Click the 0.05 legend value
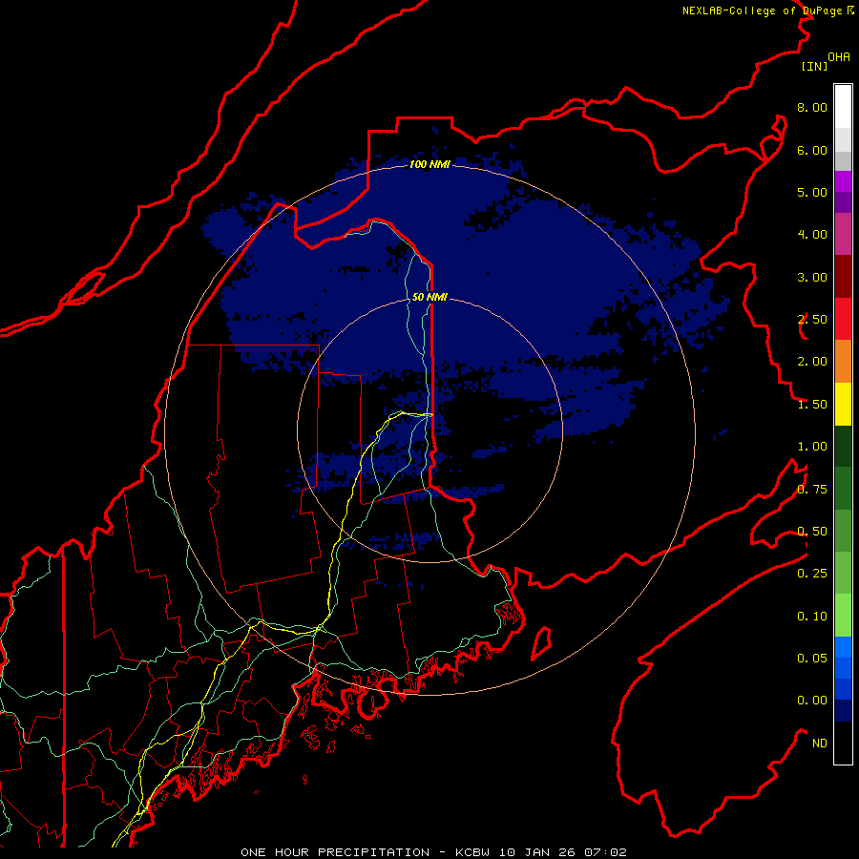The width and height of the screenshot is (859, 859). point(812,658)
